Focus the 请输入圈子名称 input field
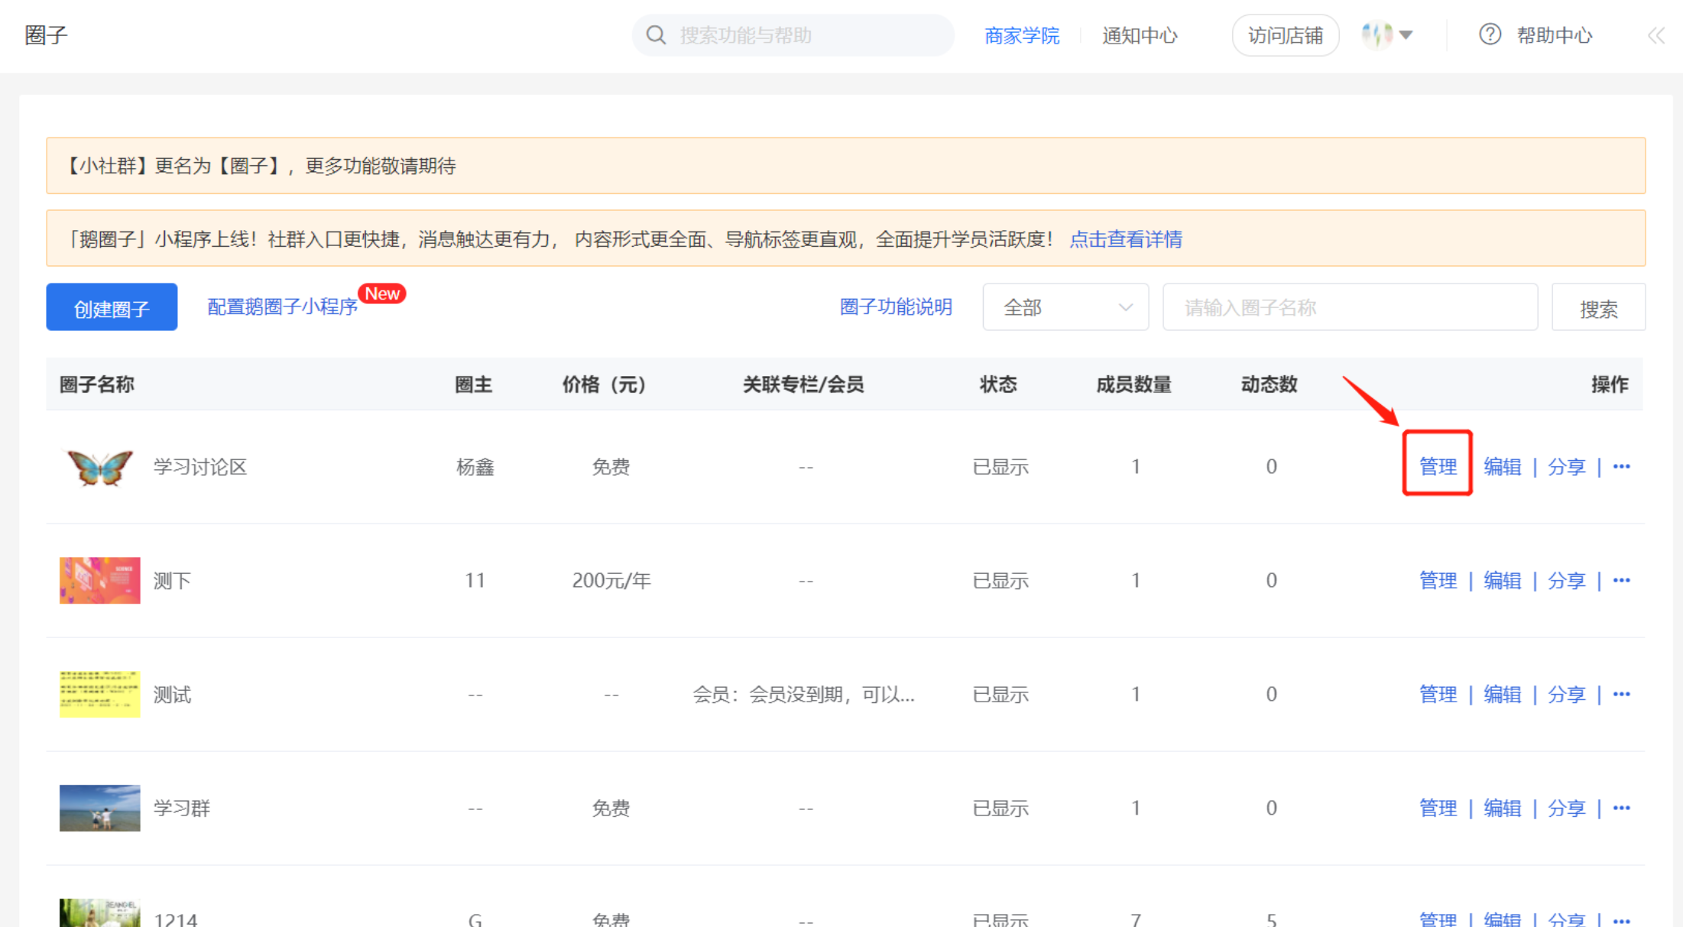 click(x=1350, y=308)
